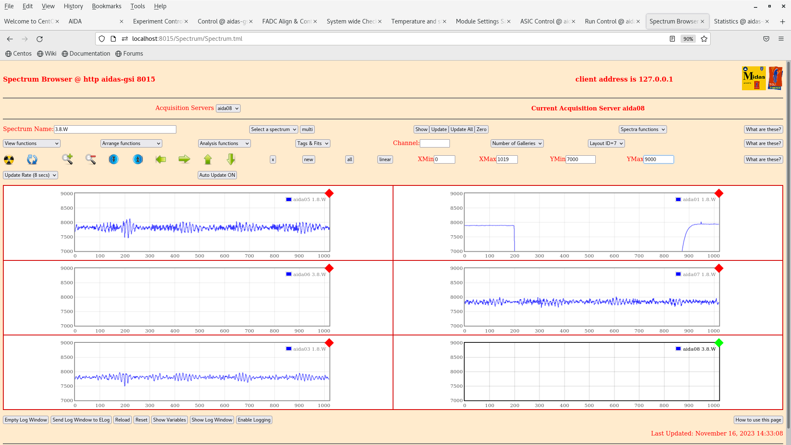Expand the Update Rate dropdown

click(30, 175)
